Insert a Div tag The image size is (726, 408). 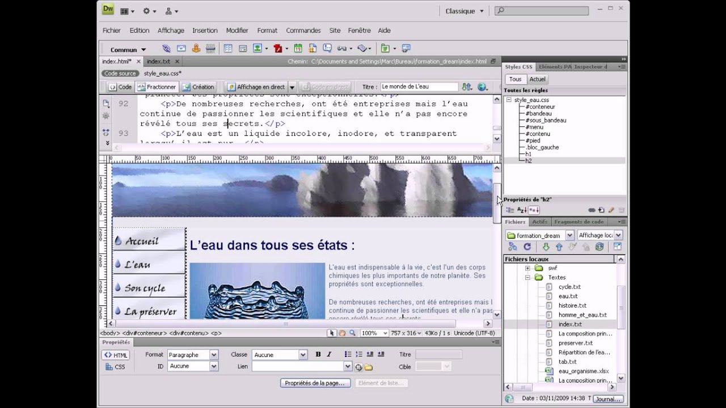pyautogui.click(x=243, y=49)
